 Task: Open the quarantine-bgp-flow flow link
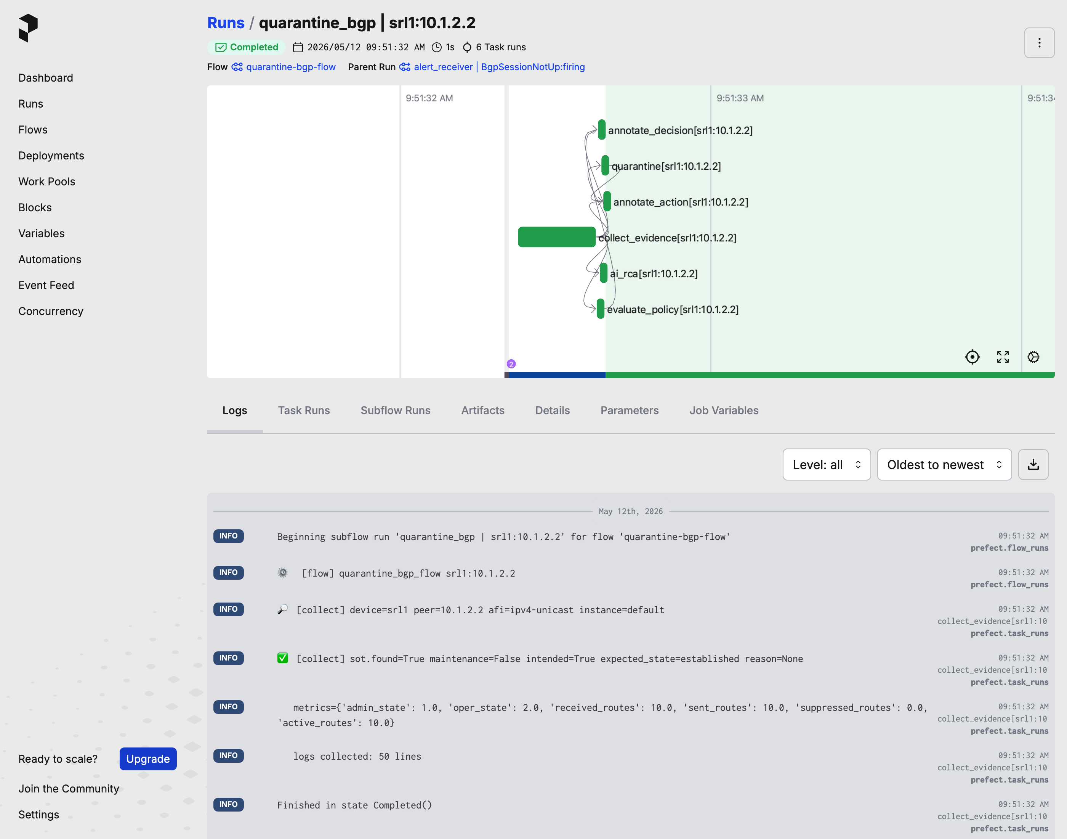[290, 67]
